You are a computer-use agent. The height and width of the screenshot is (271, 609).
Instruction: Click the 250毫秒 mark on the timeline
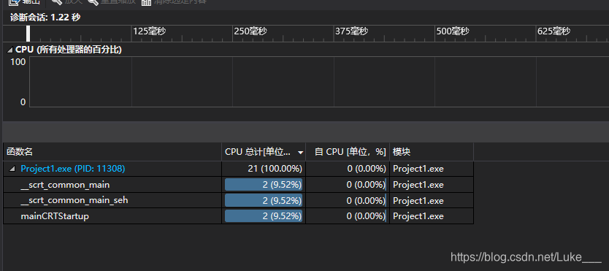pyautogui.click(x=250, y=31)
